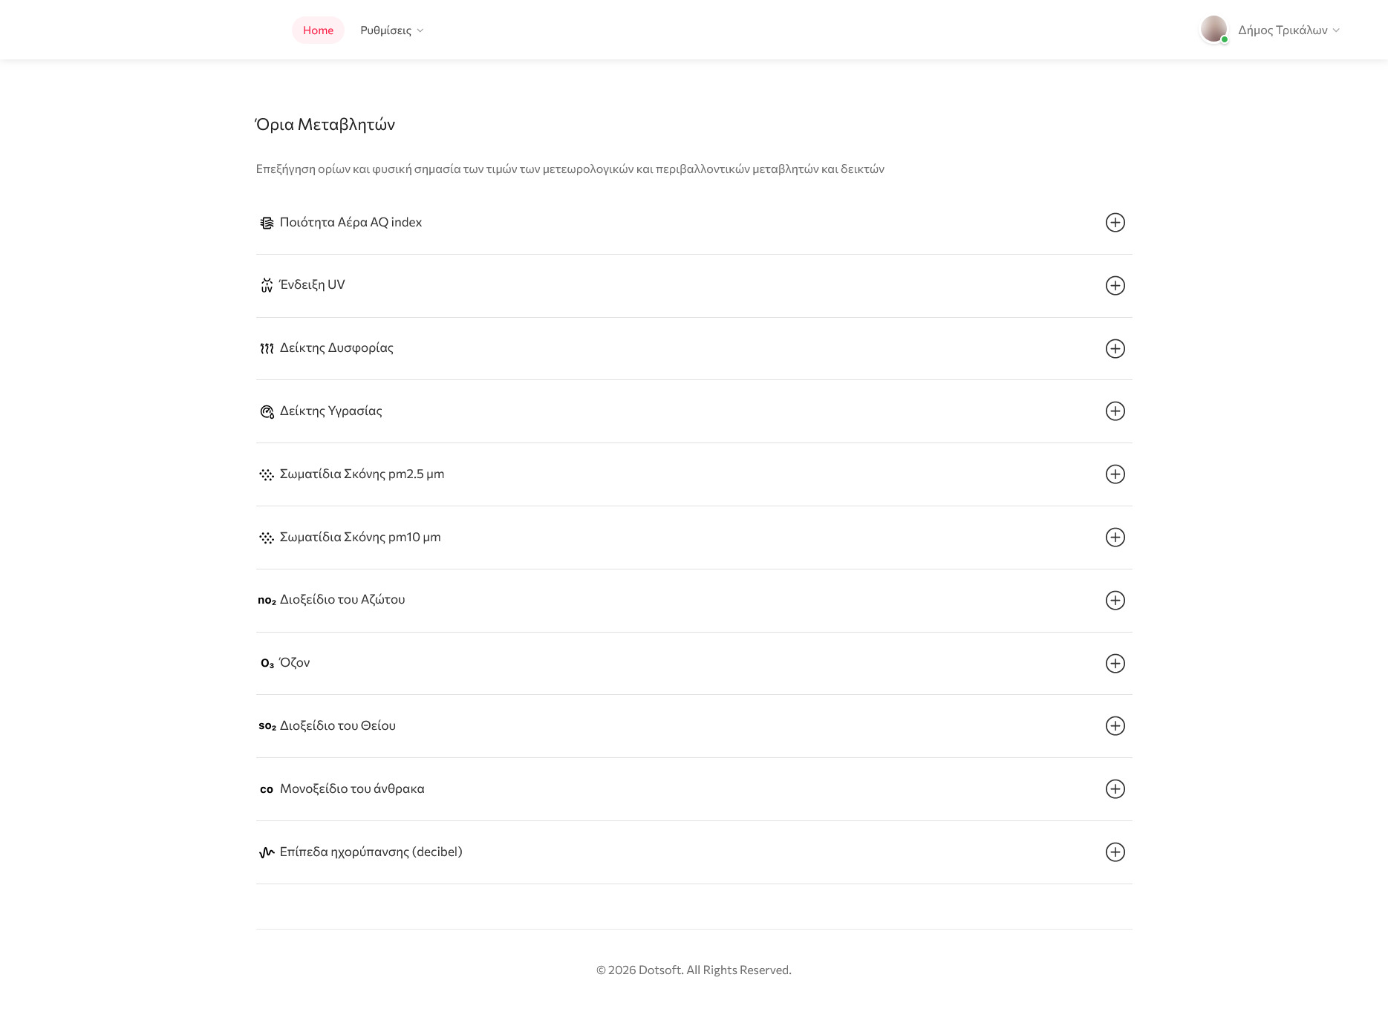Click the air quality AQ index icon
This screenshot has width=1388, height=1009.
pos(267,223)
